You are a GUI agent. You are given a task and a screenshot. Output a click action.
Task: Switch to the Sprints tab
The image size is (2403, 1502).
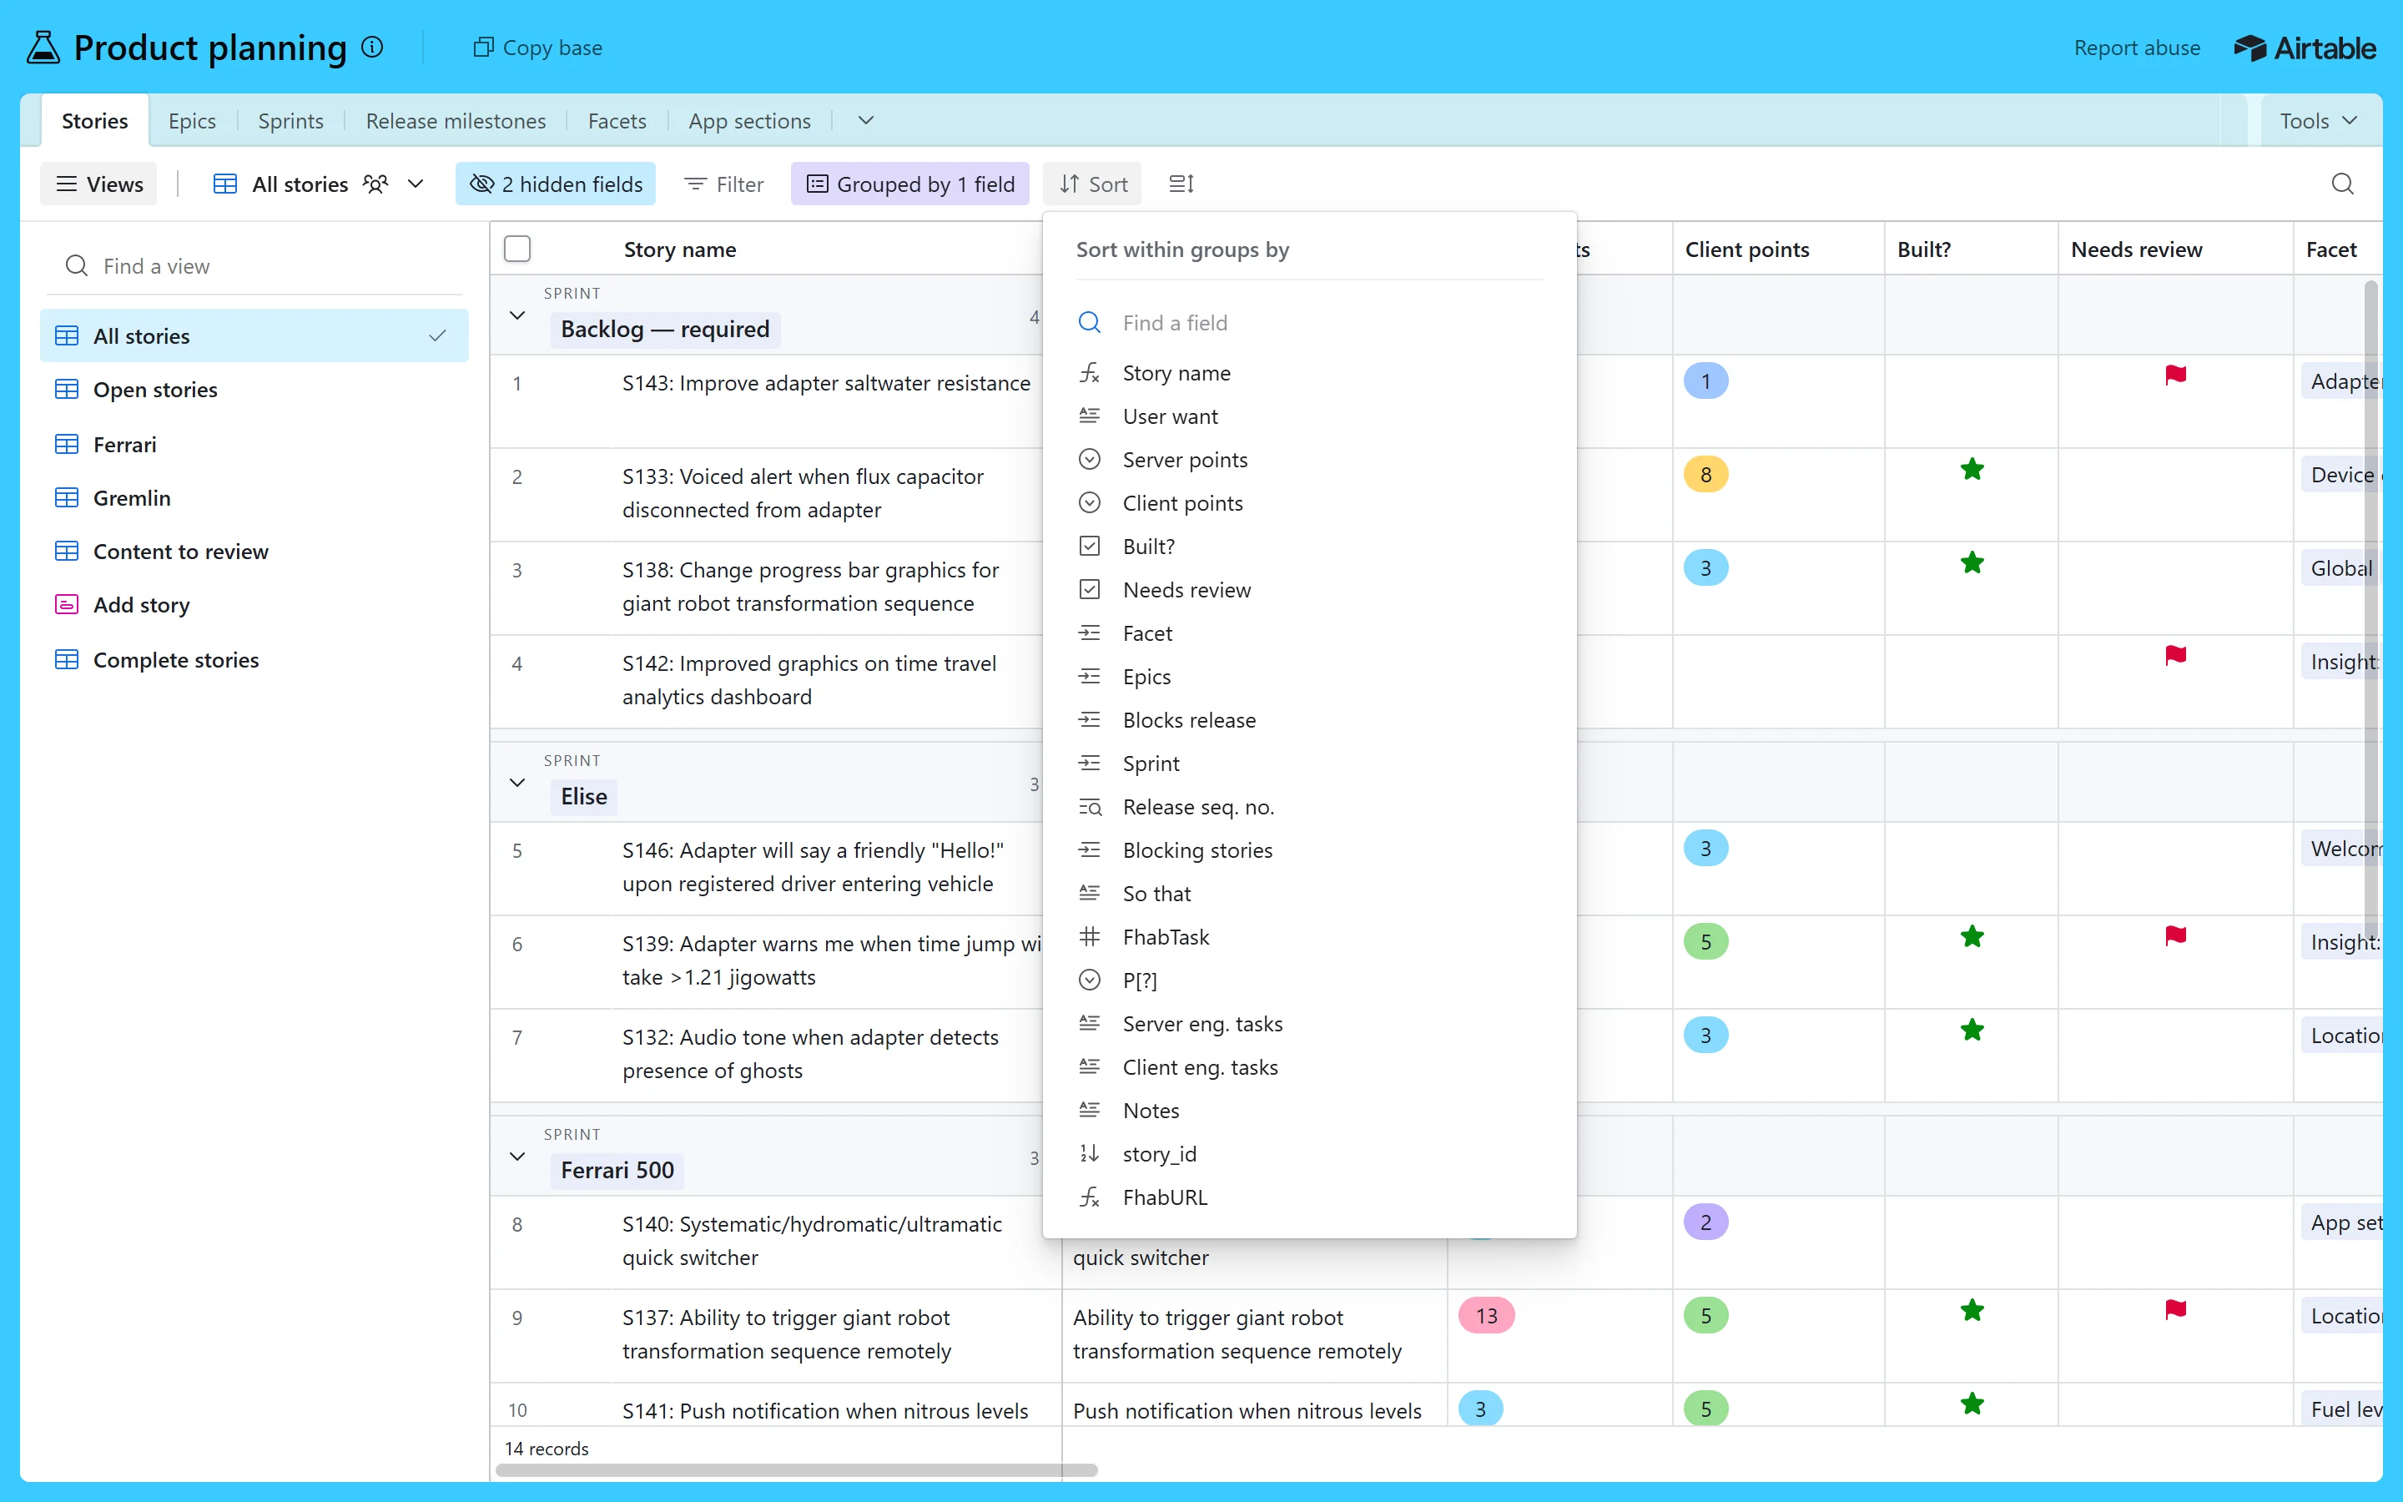click(291, 120)
